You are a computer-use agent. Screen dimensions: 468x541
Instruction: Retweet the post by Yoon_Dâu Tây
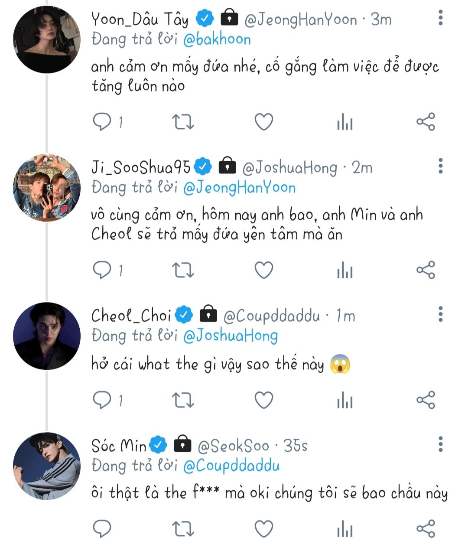click(x=183, y=122)
